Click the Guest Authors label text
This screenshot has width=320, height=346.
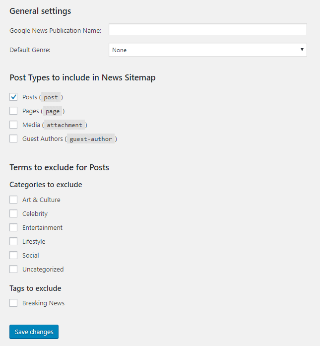(x=43, y=139)
